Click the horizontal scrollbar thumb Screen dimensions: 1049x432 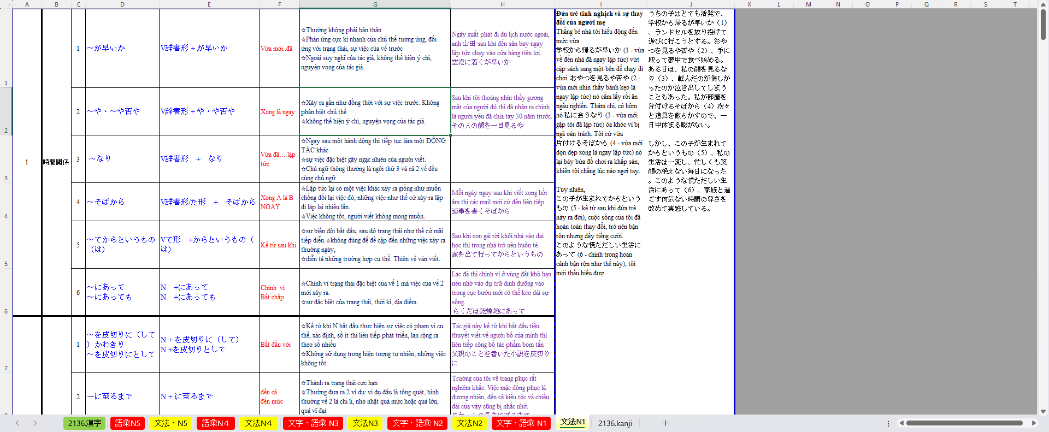964,423
